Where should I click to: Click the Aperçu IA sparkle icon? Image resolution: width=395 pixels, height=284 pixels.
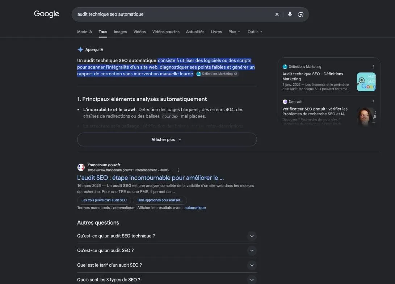[80, 50]
